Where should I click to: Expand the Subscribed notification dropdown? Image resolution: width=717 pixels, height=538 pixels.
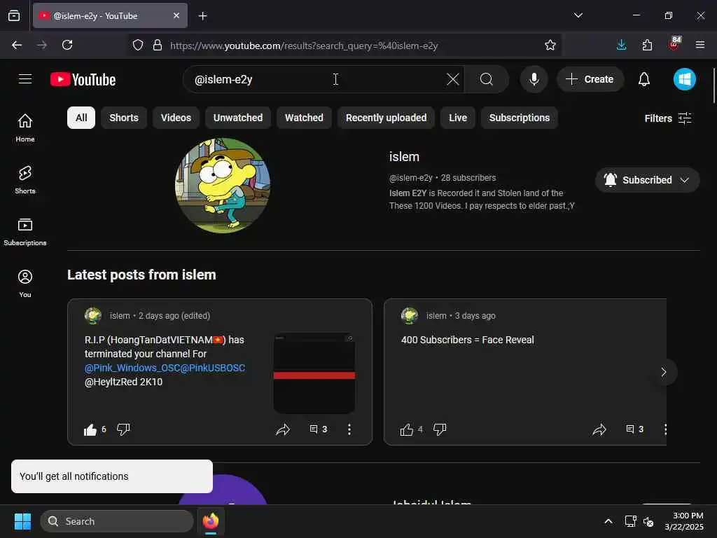(x=647, y=180)
